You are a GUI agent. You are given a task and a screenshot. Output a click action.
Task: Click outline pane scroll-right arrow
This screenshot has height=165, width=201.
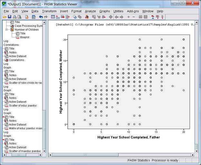pos(41,155)
